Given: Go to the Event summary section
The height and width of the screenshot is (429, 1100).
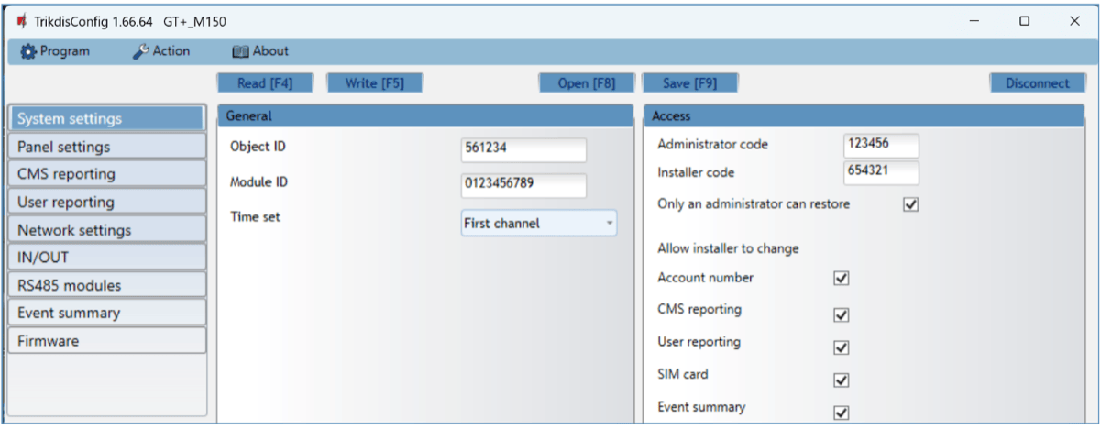Looking at the screenshot, I should [105, 313].
